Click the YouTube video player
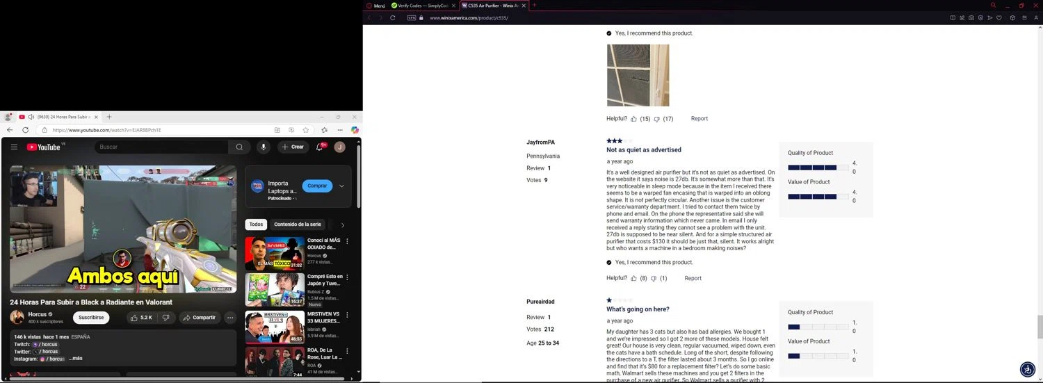 click(x=123, y=229)
